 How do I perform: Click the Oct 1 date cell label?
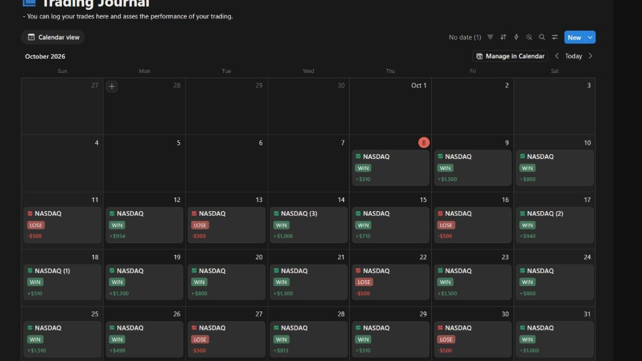pos(419,85)
